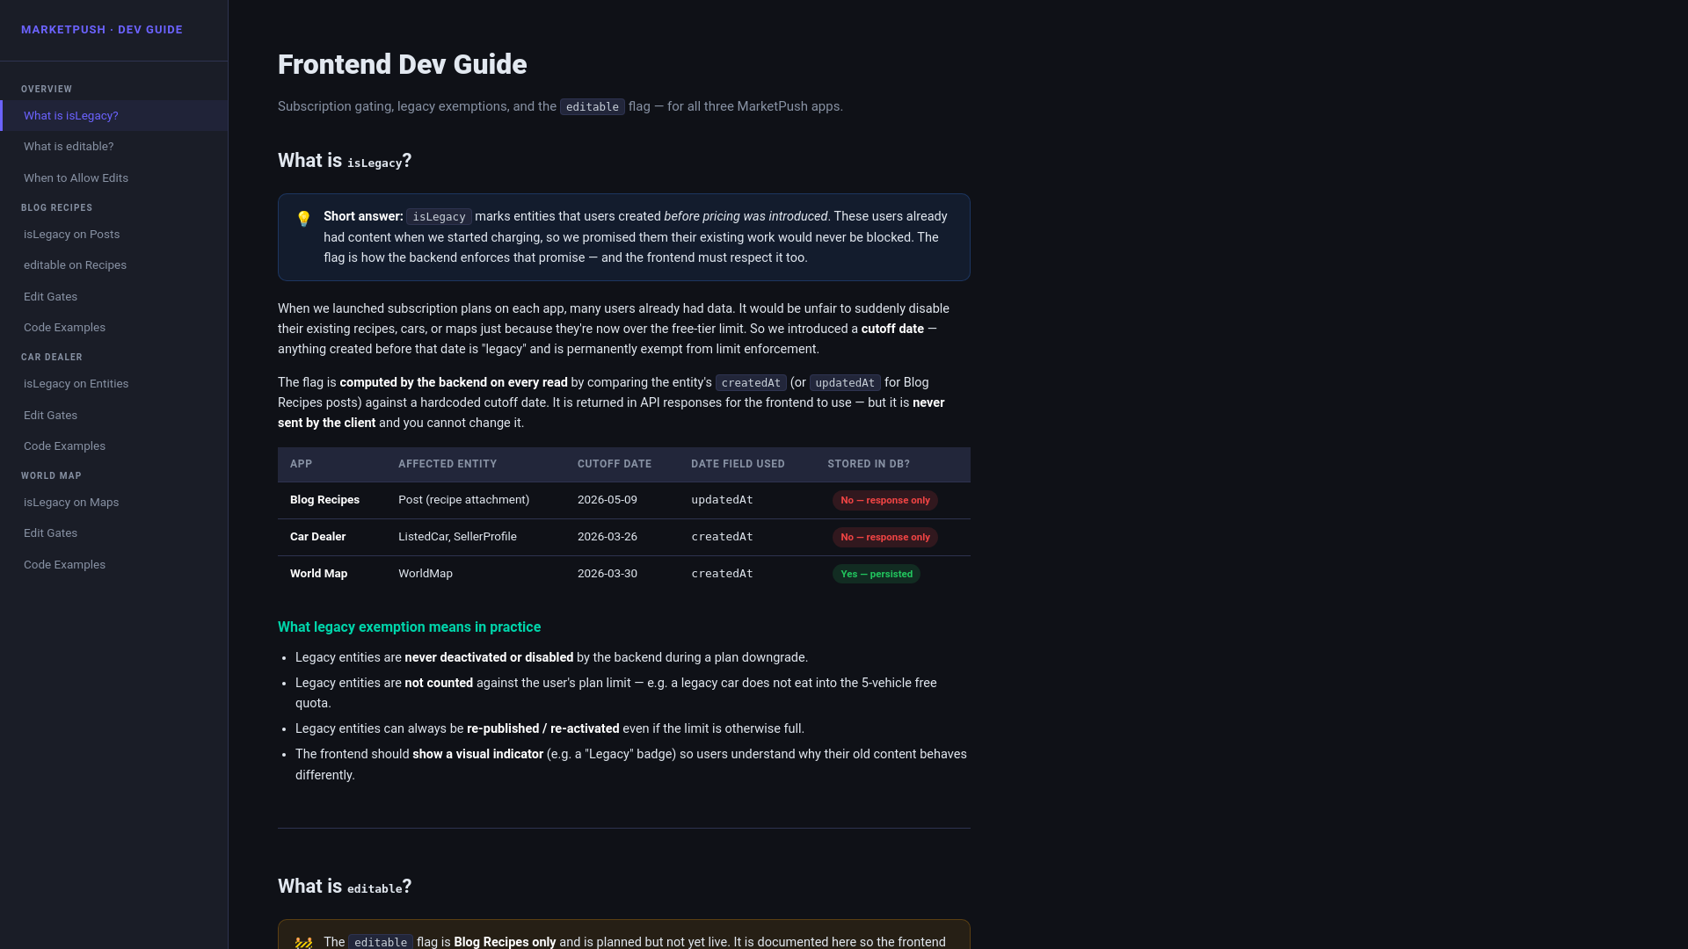Click the 'Yes — persisted' badge
The width and height of the screenshot is (1688, 949).
(x=876, y=575)
